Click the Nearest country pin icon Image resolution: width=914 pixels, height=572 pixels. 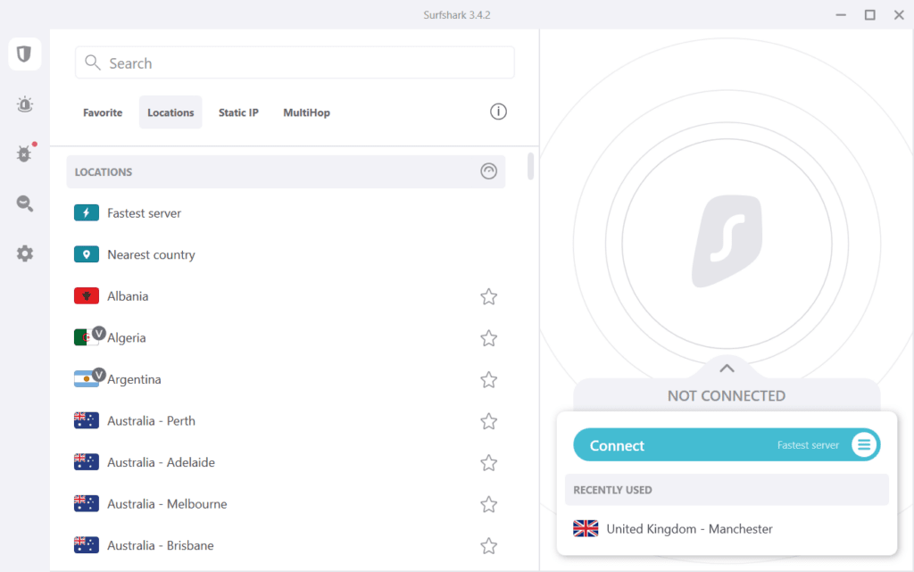point(87,254)
